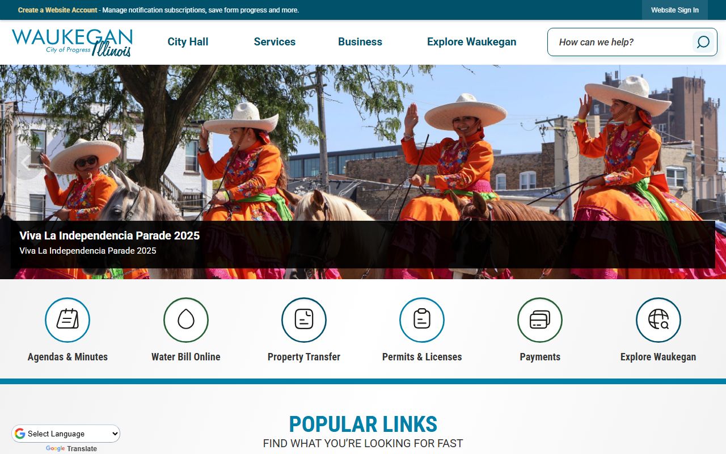This screenshot has width=726, height=454.
Task: Click the Payments credit card icon
Action: click(x=540, y=320)
